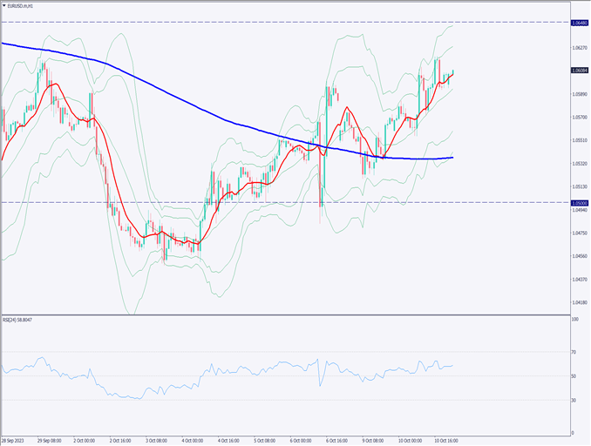Click the RSI 50 level label
591x446 pixels.
click(x=574, y=376)
